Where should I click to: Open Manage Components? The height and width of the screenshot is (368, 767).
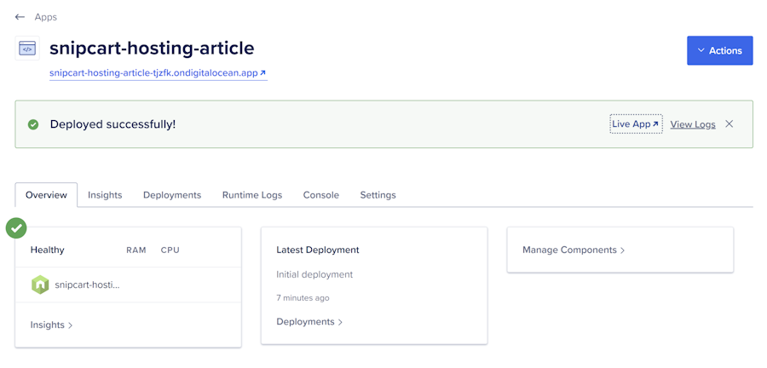pos(574,250)
